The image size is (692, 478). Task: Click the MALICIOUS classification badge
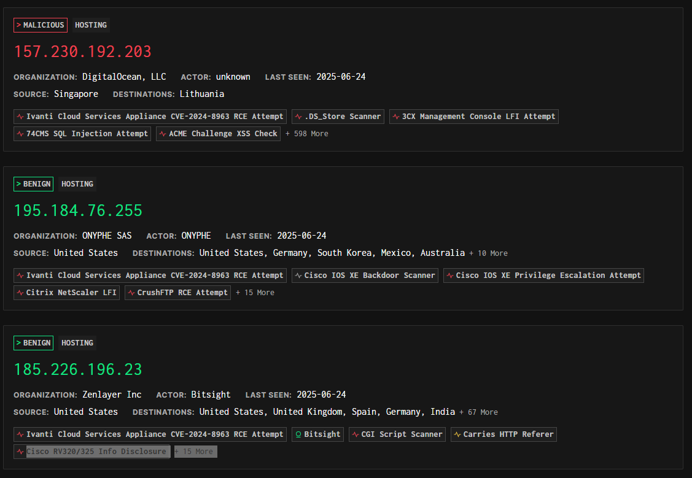[41, 25]
